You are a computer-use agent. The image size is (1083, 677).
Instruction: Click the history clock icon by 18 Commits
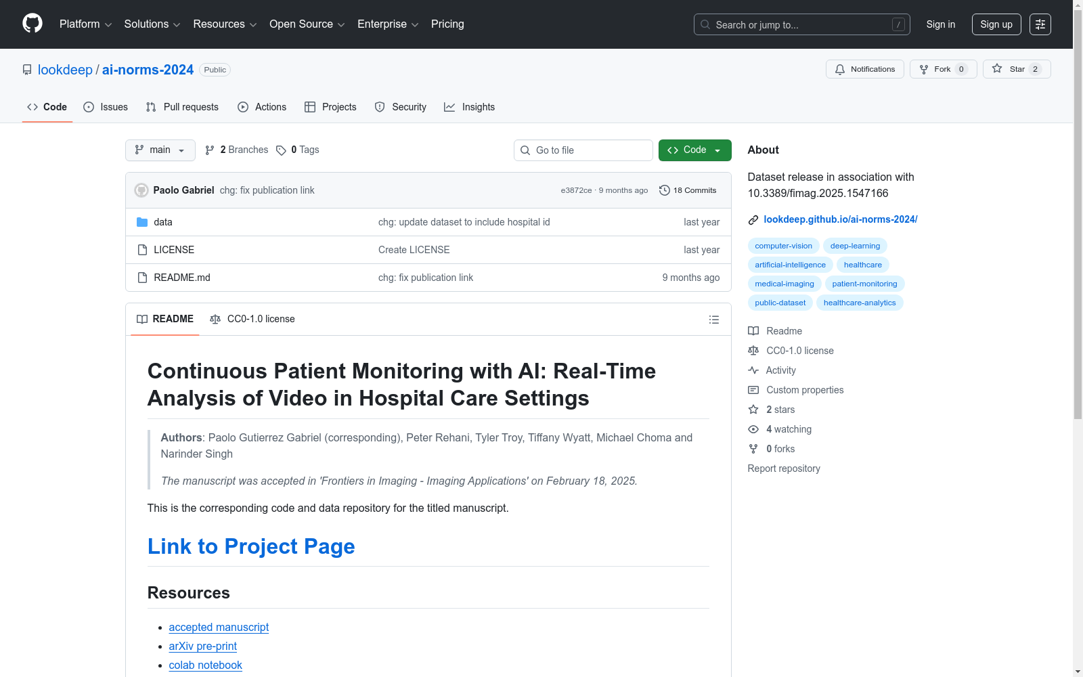665,190
